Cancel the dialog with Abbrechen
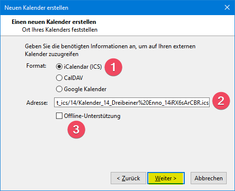Screen dimensions: 235x191 (x=209, y=178)
